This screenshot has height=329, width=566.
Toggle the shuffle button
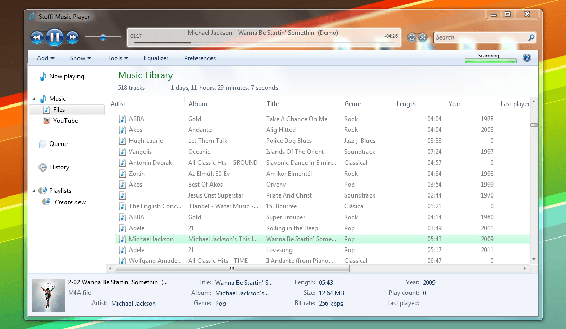click(x=423, y=37)
